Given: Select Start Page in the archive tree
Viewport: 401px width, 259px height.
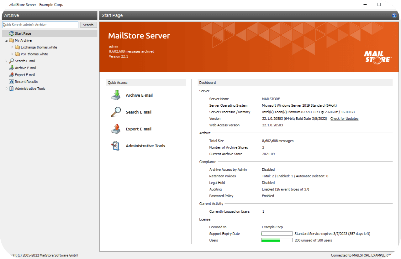Looking at the screenshot, I should point(23,33).
